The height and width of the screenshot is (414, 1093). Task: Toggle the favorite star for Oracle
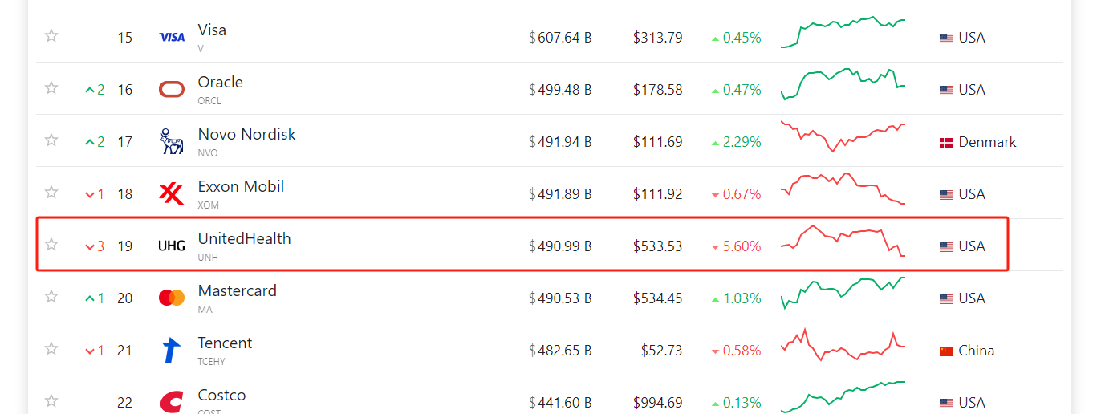tap(51, 88)
